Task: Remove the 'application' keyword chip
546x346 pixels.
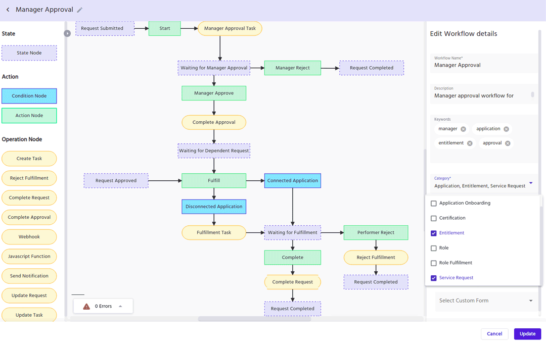Action: click(506, 129)
